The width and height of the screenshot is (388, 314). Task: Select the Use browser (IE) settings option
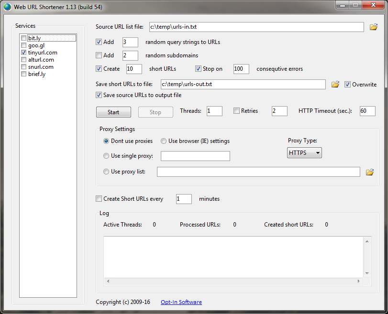pos(164,141)
